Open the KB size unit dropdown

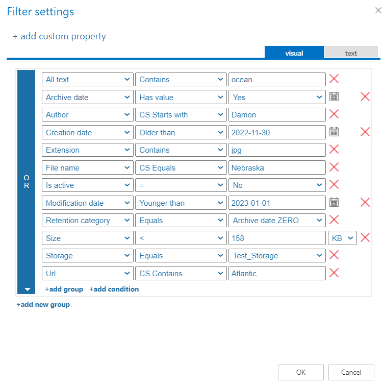click(342, 238)
